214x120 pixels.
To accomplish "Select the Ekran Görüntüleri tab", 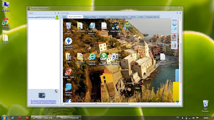I will tap(75, 17).
